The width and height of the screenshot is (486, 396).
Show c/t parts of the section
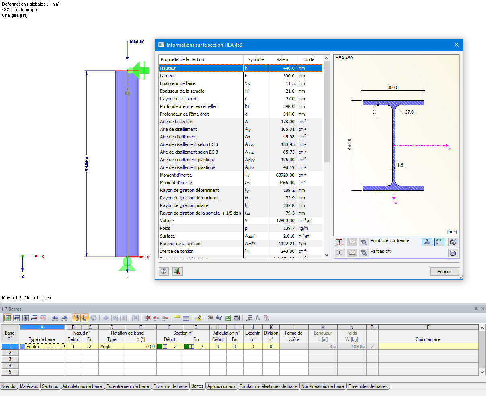pos(340,253)
